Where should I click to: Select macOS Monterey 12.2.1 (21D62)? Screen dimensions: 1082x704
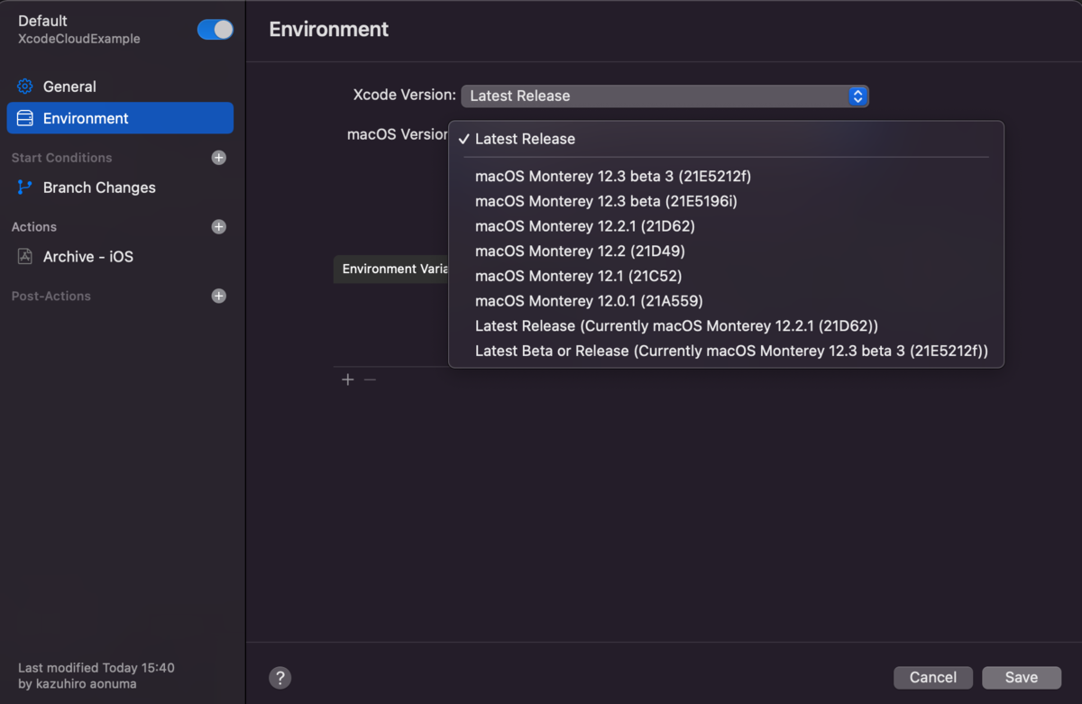click(x=583, y=226)
